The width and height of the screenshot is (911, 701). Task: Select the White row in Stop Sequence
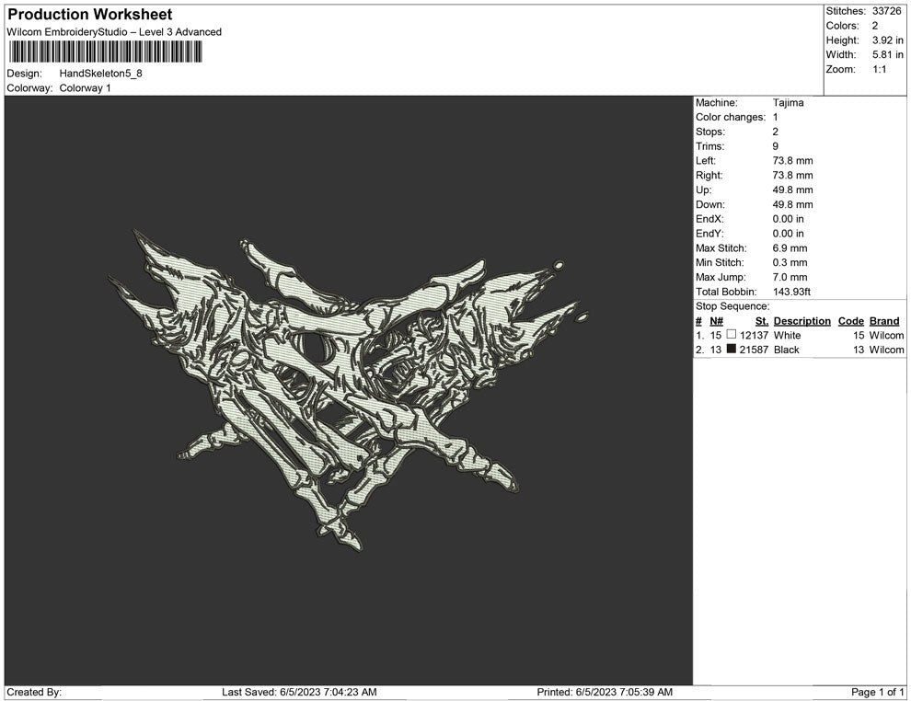pyautogui.click(x=787, y=336)
